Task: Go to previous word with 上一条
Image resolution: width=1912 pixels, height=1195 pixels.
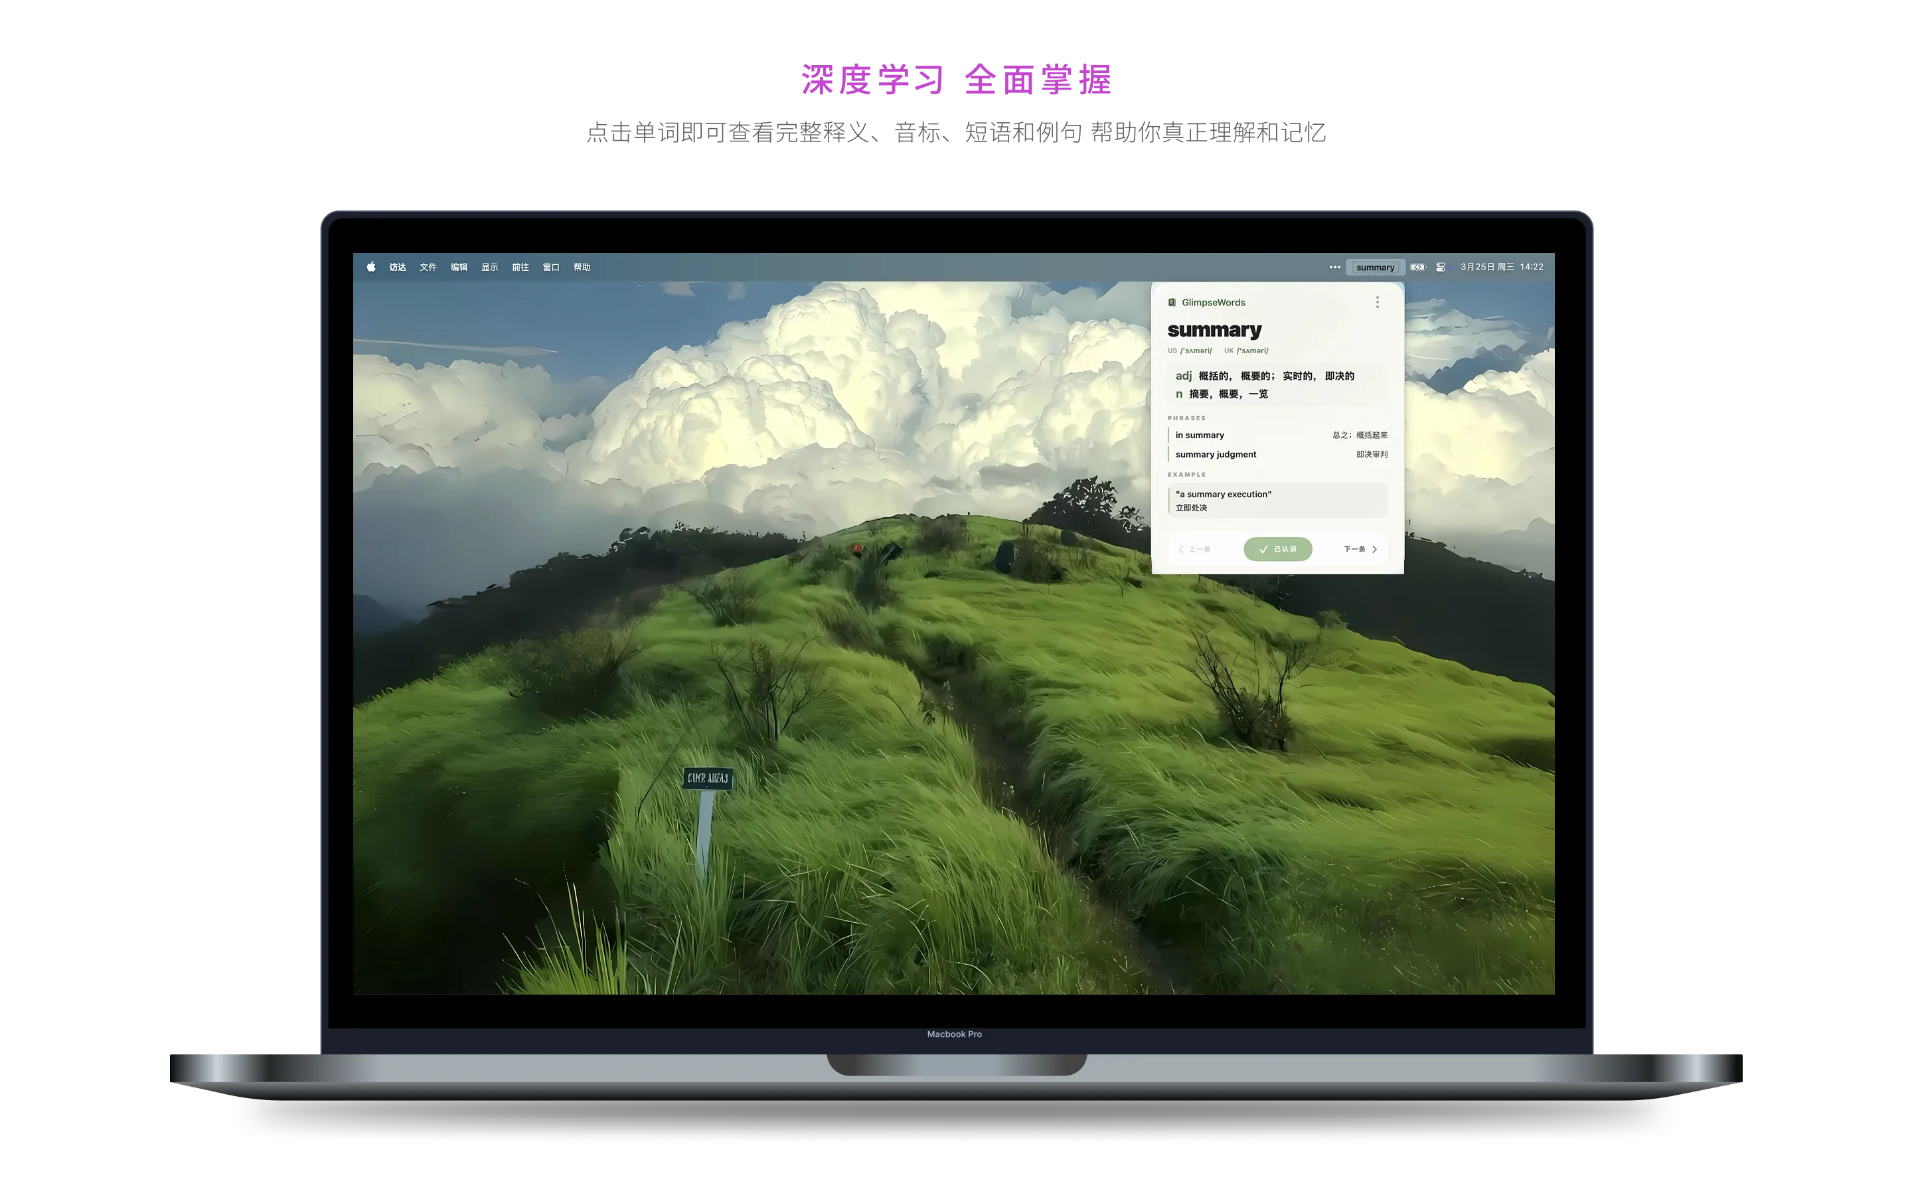Action: pyautogui.click(x=1194, y=549)
